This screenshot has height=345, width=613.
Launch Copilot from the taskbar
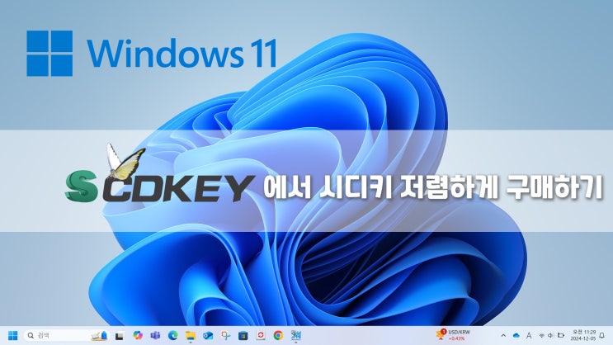point(137,336)
